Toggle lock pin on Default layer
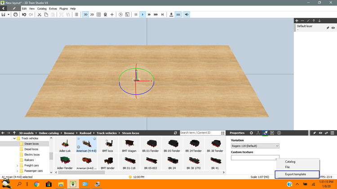 click(x=328, y=28)
